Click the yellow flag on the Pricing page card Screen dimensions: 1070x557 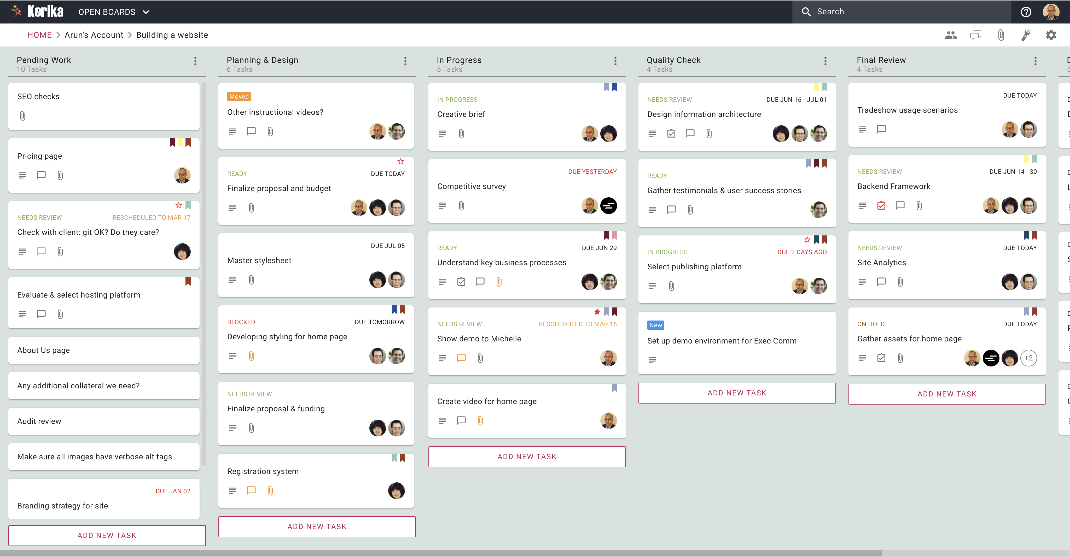(180, 142)
